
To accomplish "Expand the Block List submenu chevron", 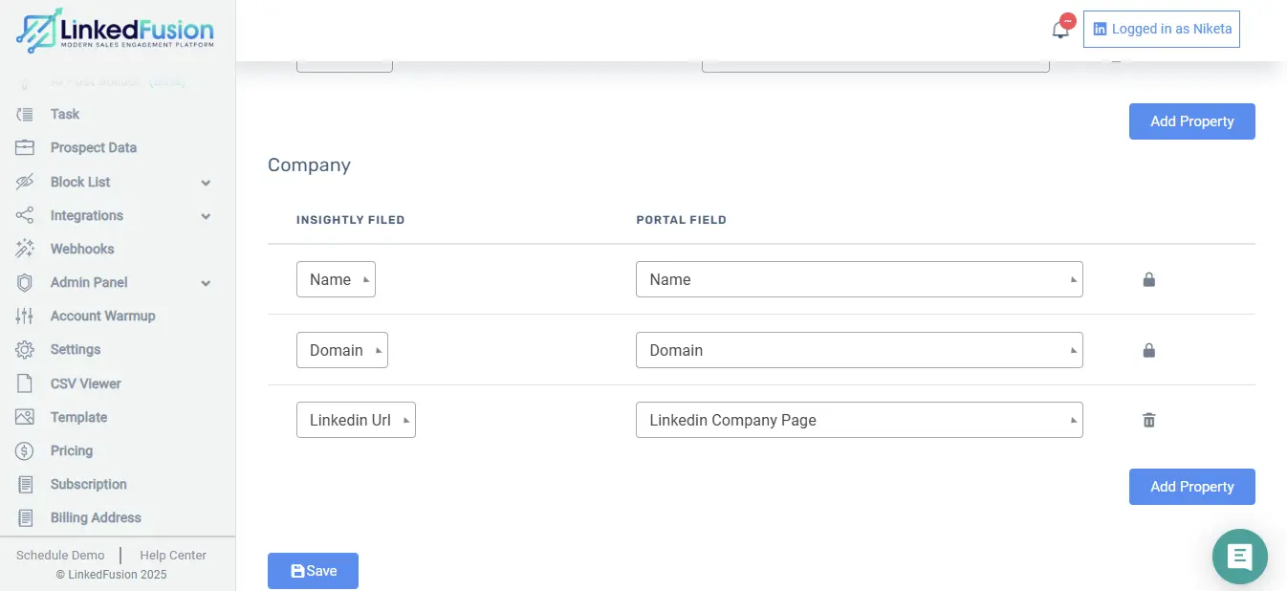I will click(206, 183).
